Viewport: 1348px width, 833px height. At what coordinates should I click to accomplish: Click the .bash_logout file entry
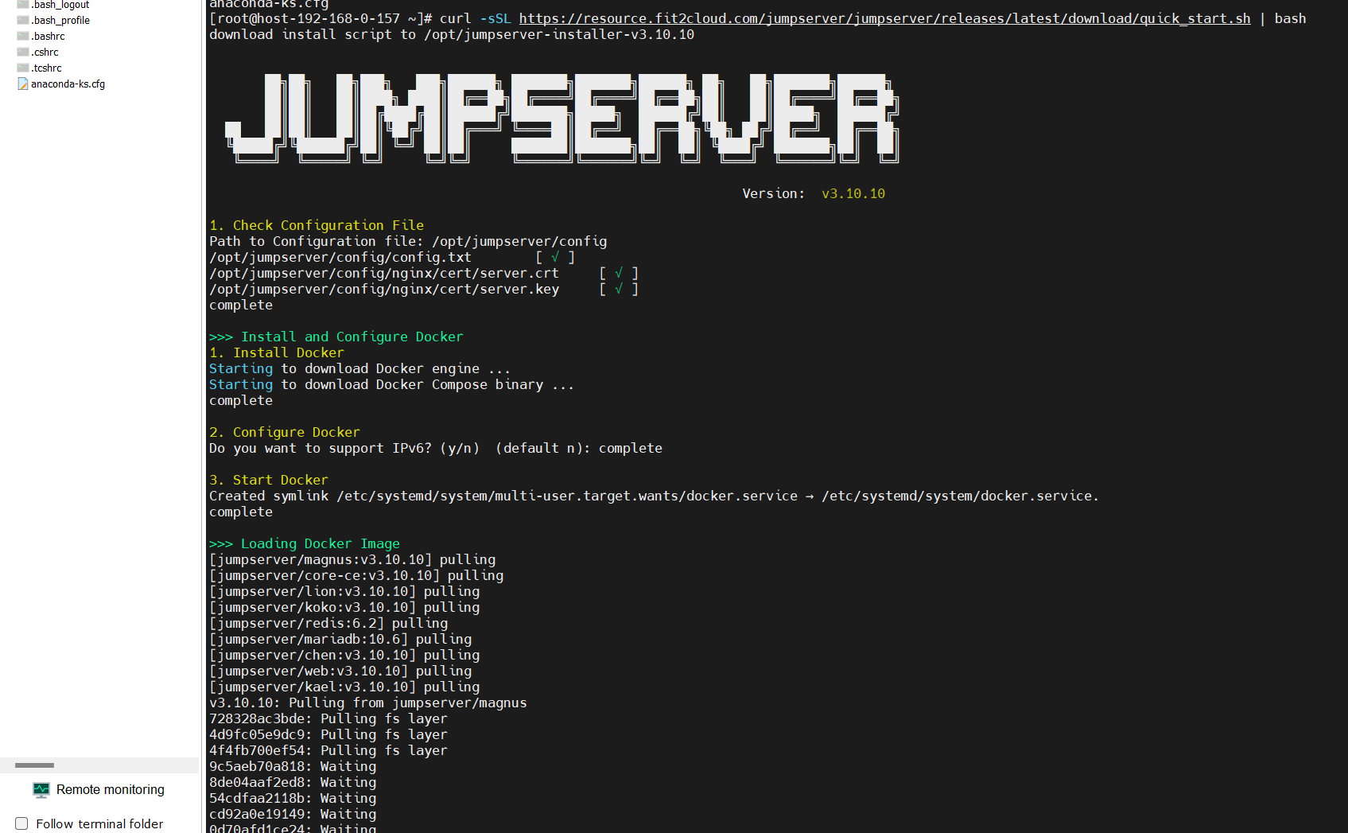60,5
